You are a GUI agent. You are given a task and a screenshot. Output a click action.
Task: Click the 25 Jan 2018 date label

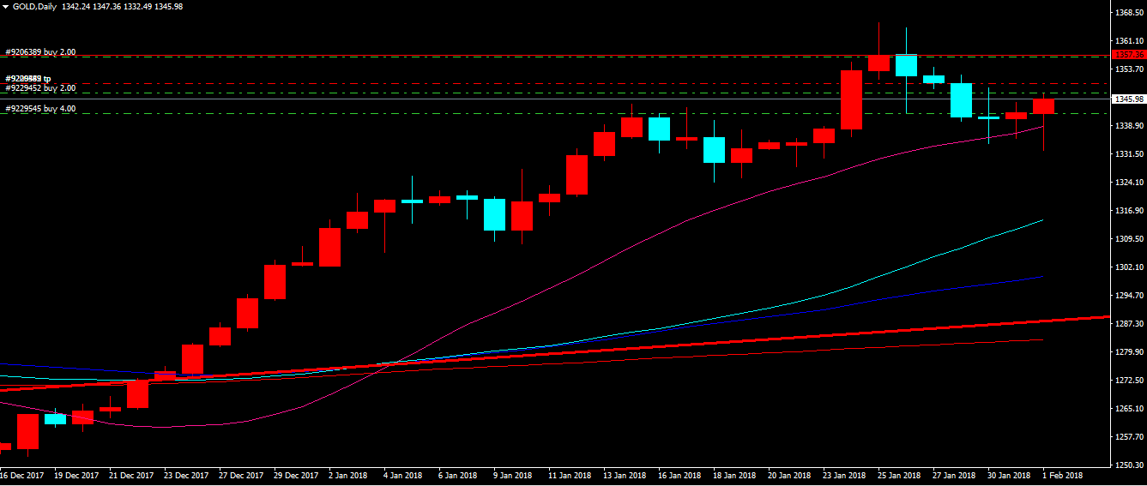[x=900, y=476]
